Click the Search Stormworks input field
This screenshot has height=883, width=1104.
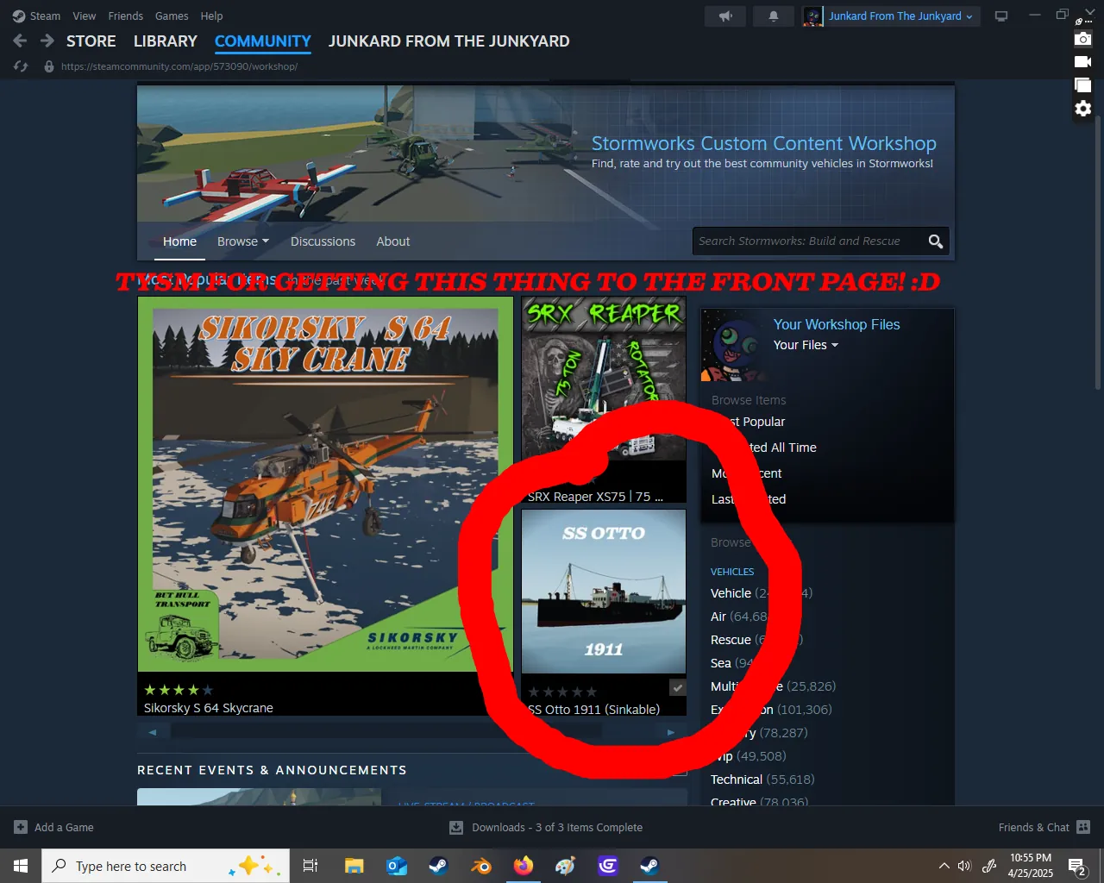click(806, 241)
